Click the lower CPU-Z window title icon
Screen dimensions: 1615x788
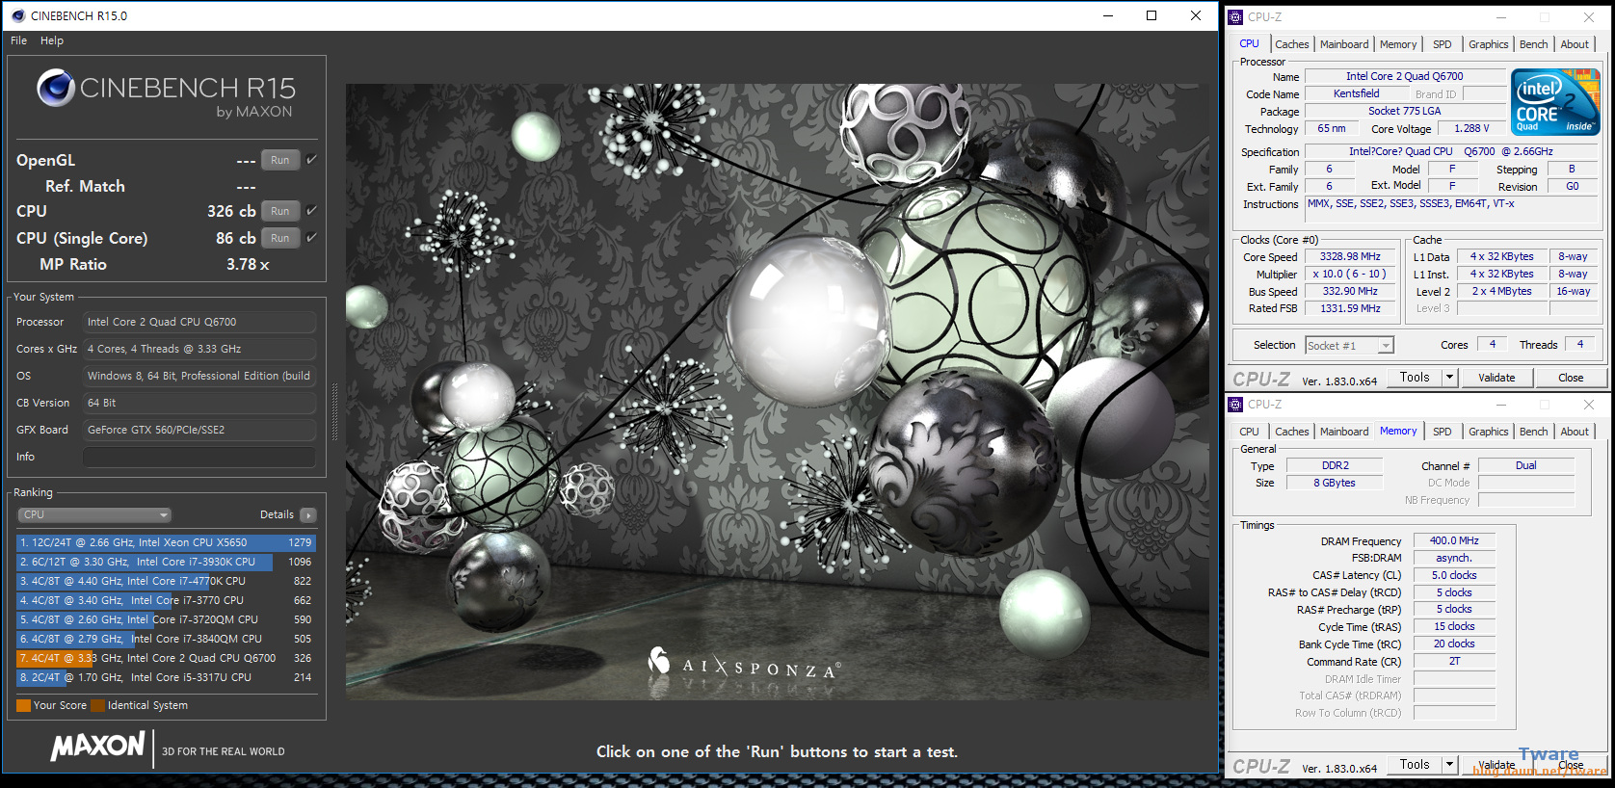click(1235, 405)
